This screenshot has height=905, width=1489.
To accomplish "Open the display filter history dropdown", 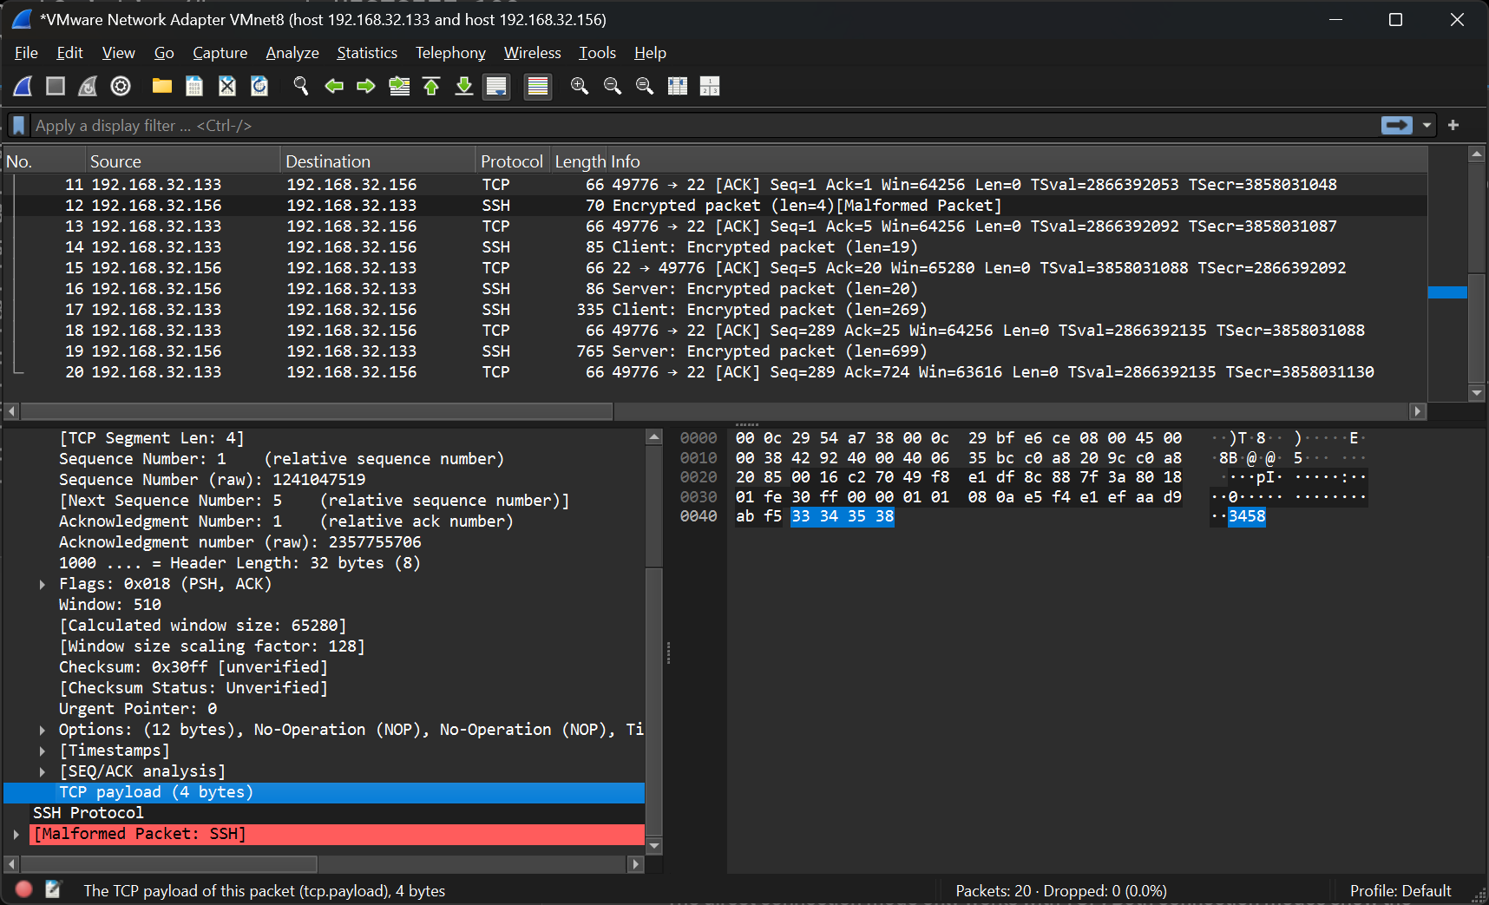I will (x=1427, y=126).
